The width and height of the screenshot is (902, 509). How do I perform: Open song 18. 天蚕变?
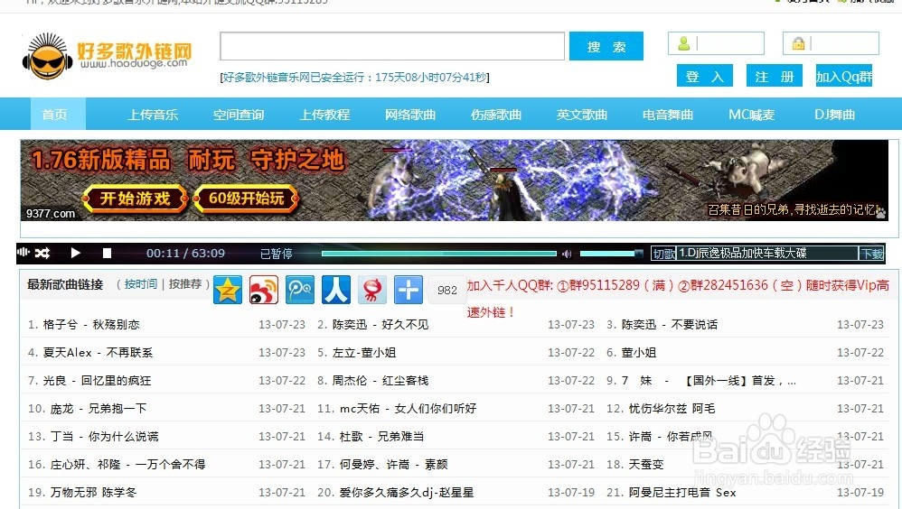tap(646, 465)
